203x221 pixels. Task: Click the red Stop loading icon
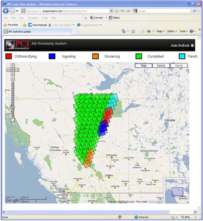tap(128, 11)
